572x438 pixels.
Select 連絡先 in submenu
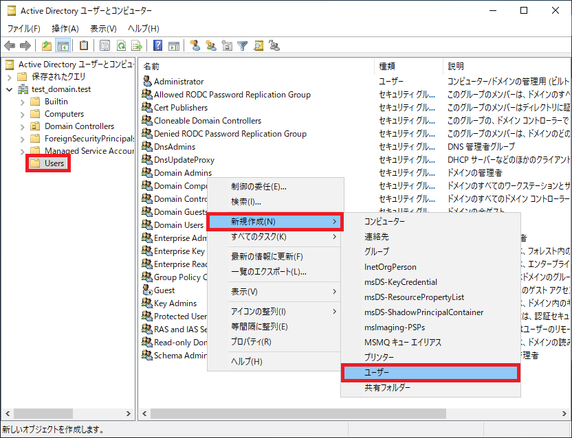[430, 236]
